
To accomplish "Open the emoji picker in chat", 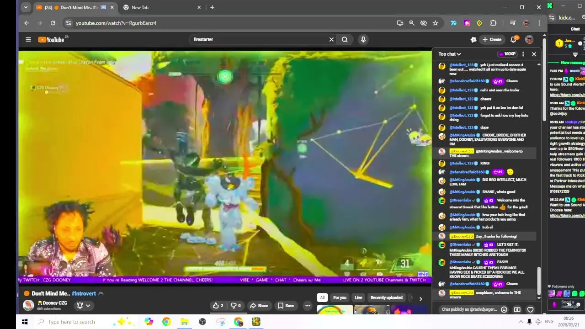I will pyautogui.click(x=504, y=309).
